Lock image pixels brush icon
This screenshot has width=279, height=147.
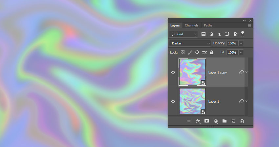point(190,52)
